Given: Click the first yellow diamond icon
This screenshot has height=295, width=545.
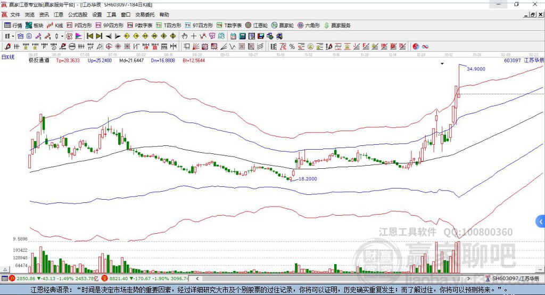Looking at the screenshot, I should [127, 36].
